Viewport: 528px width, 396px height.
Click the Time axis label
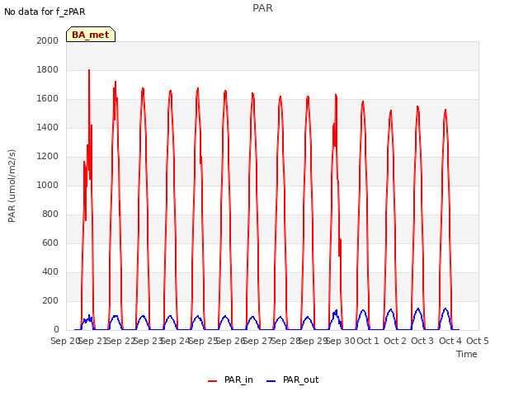pos(466,354)
